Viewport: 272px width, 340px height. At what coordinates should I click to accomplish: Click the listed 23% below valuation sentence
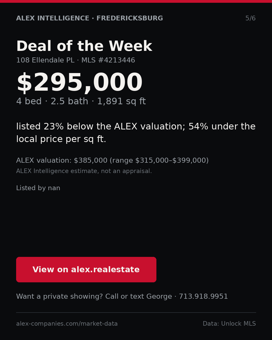pos(136,133)
